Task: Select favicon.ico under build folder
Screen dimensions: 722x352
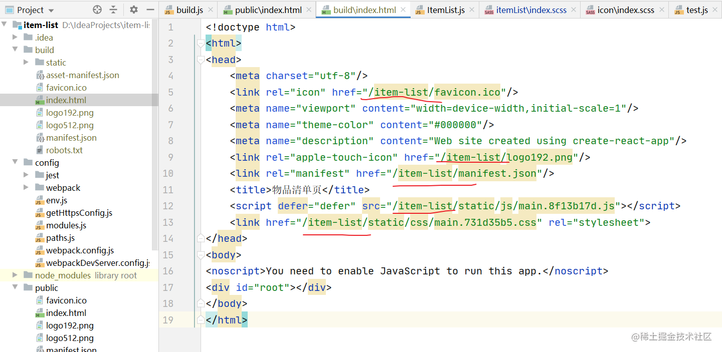Action: pyautogui.click(x=66, y=88)
